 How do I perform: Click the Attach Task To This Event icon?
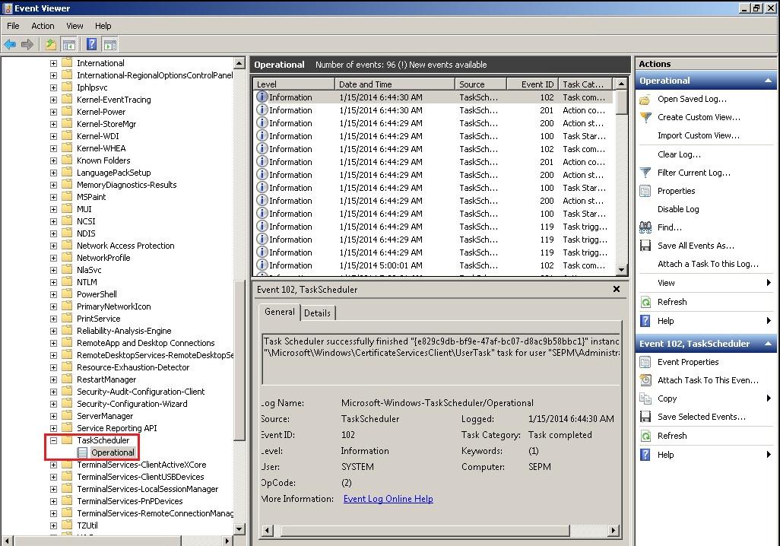[645, 380]
